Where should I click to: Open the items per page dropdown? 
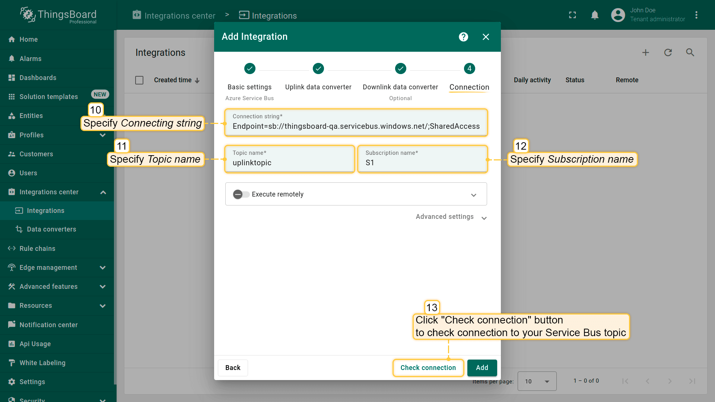pos(537,381)
